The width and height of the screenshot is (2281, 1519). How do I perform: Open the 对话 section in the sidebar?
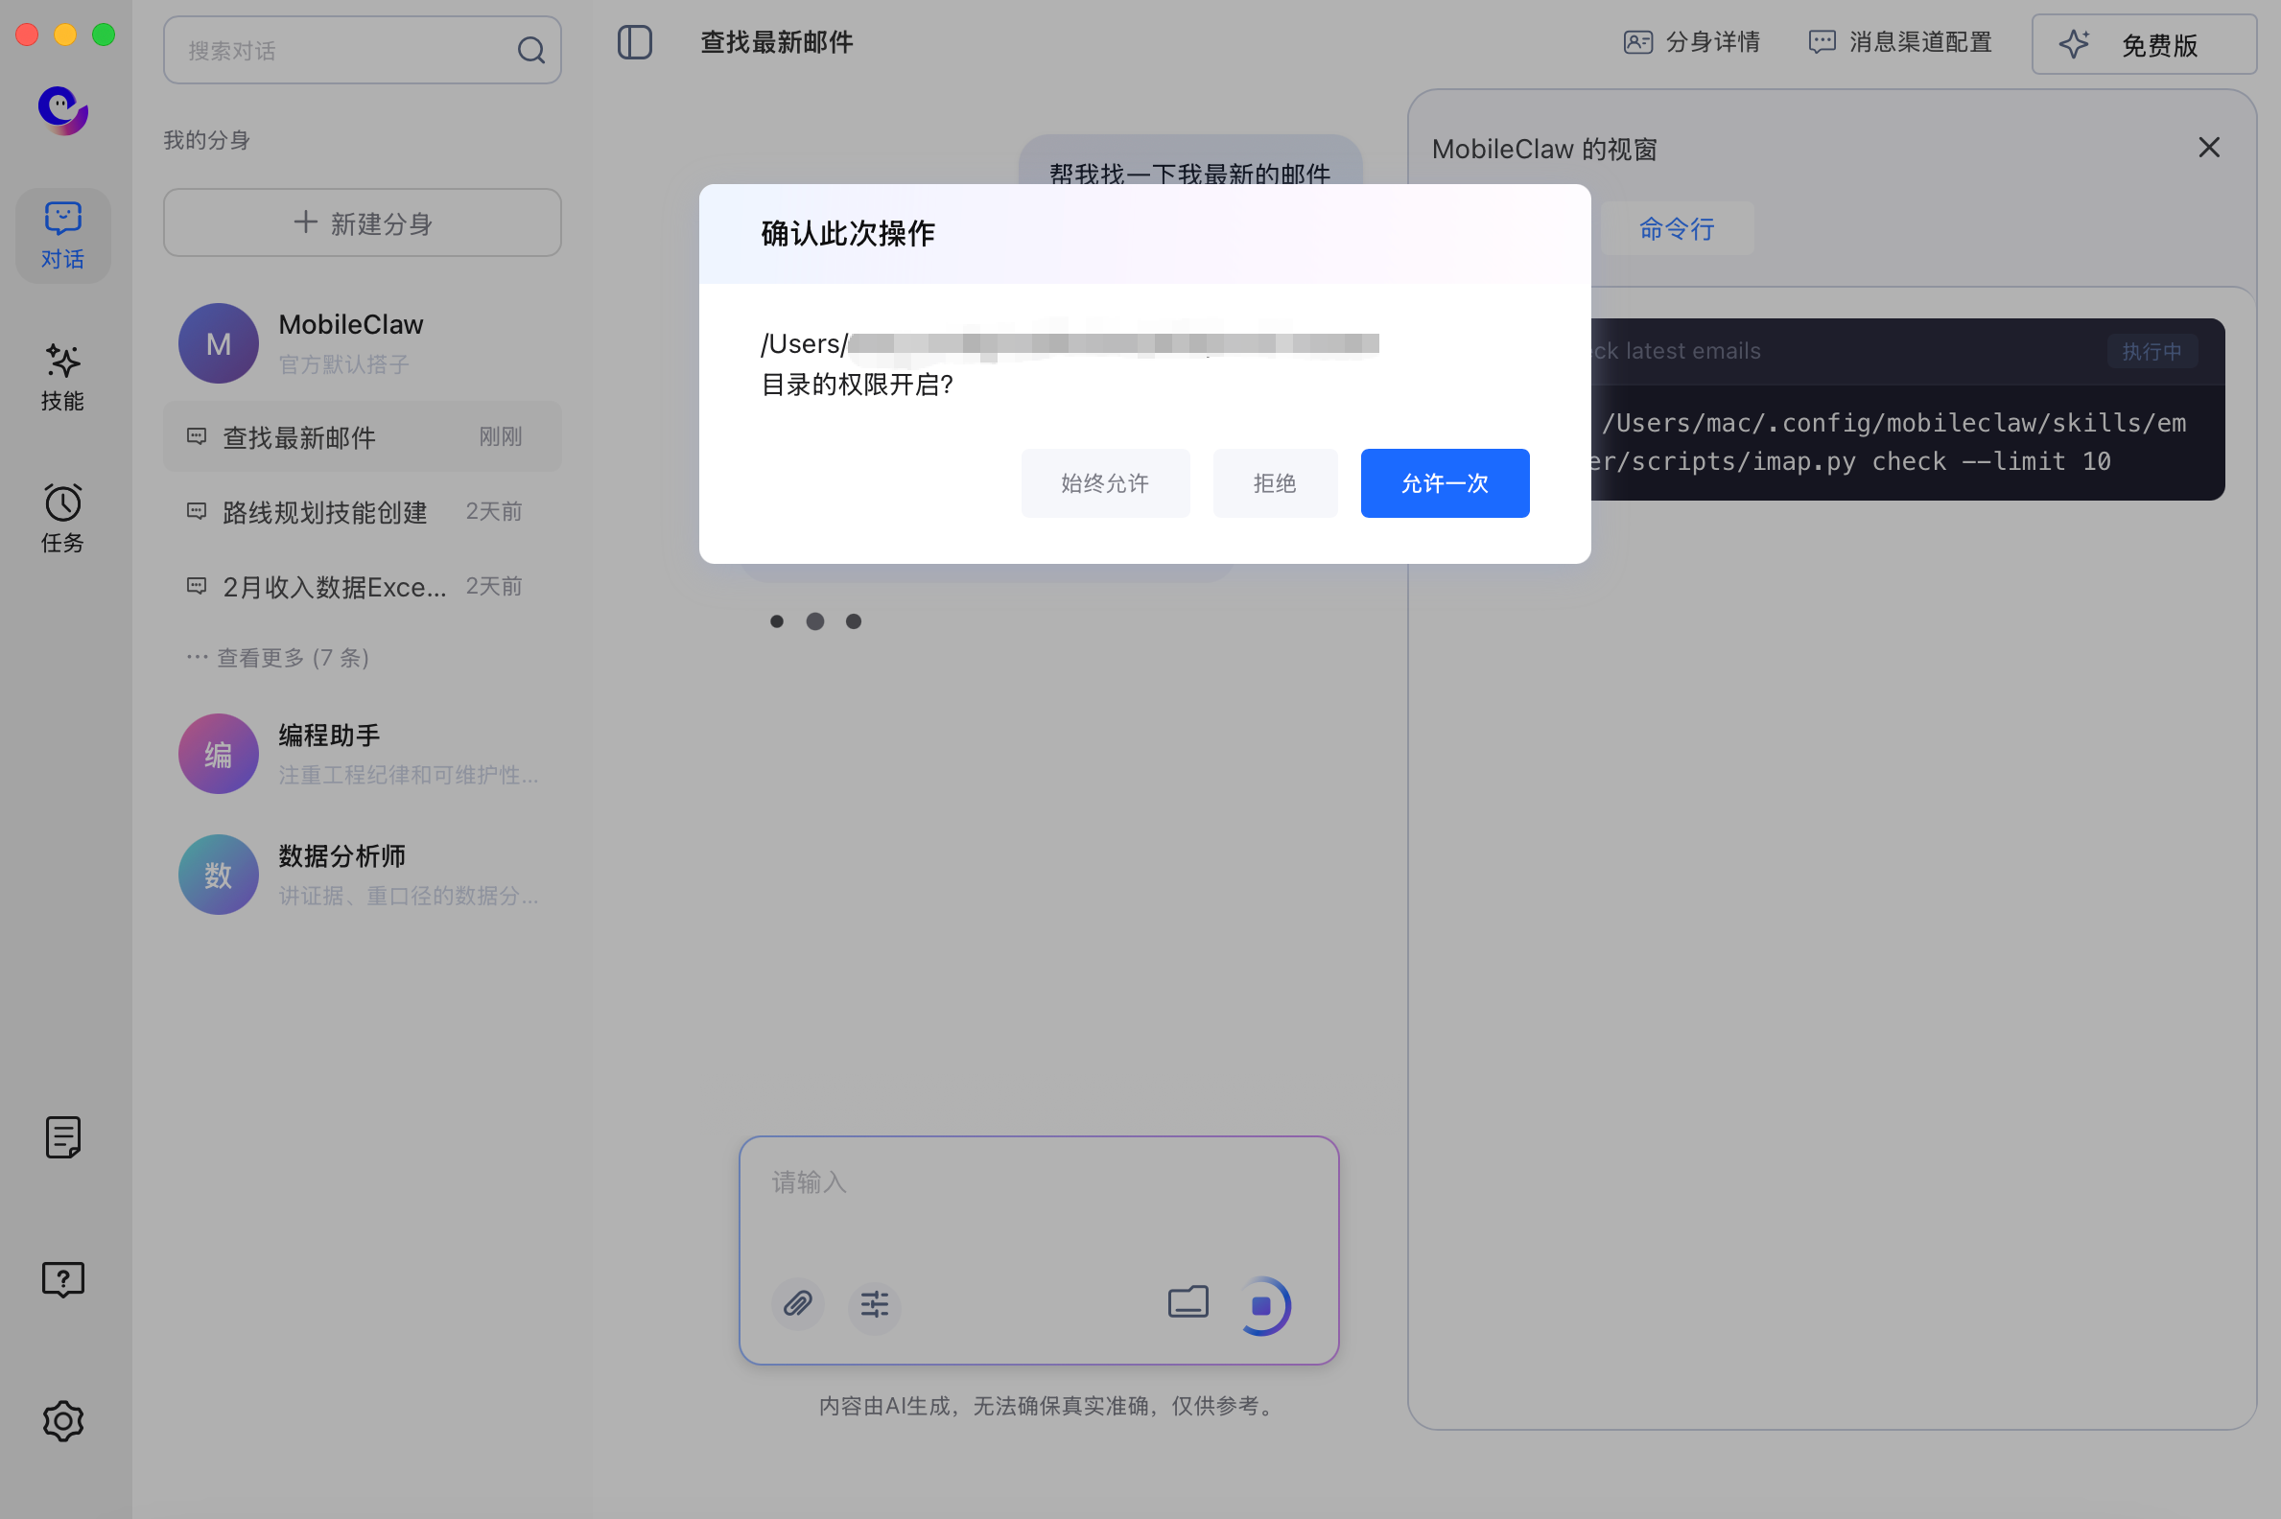point(63,235)
